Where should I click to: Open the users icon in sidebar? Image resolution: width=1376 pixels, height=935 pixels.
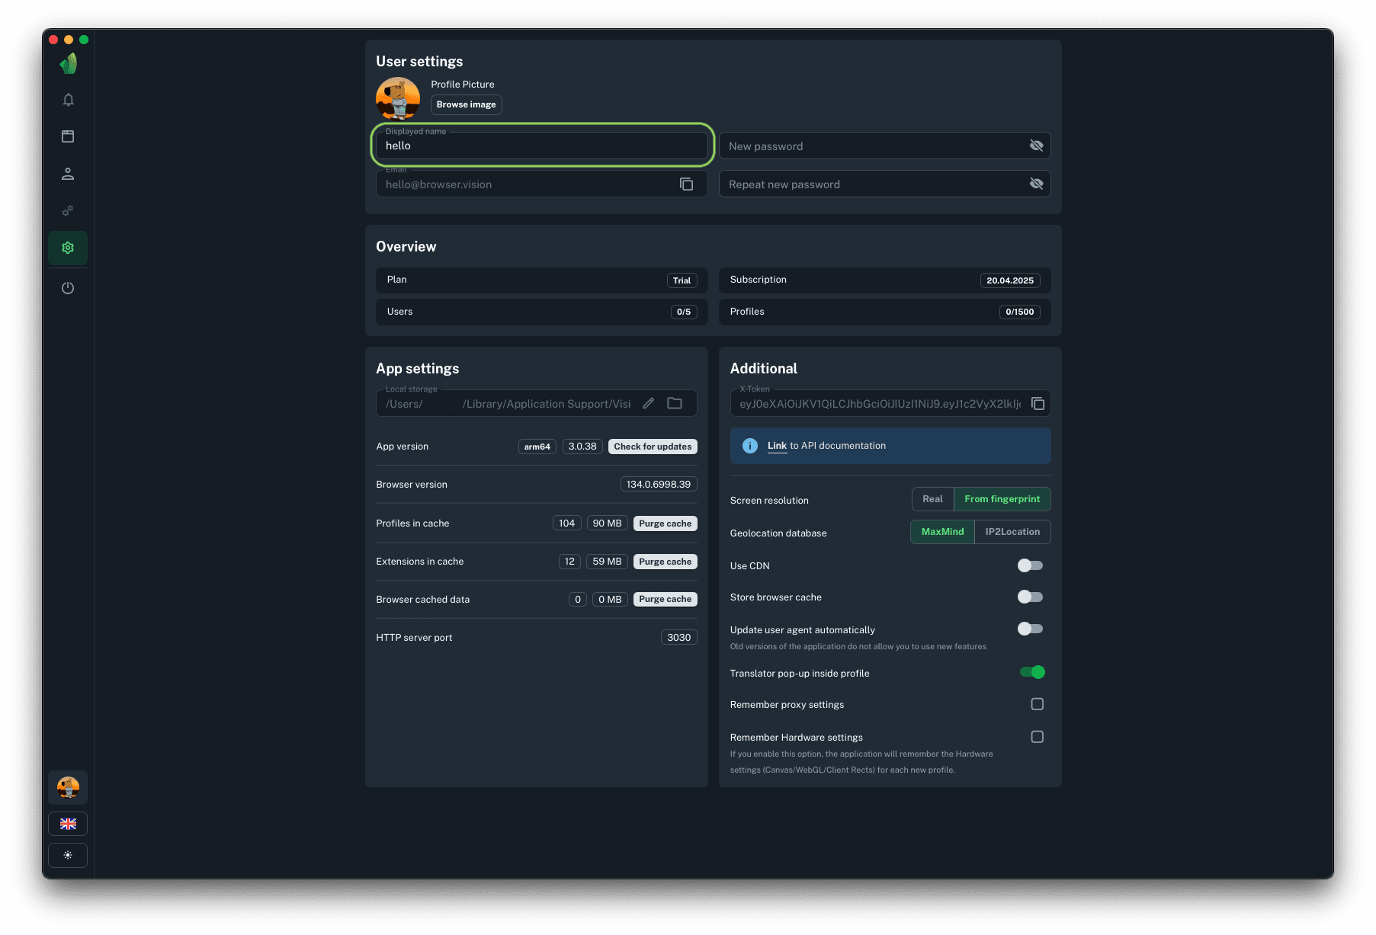point(68,174)
